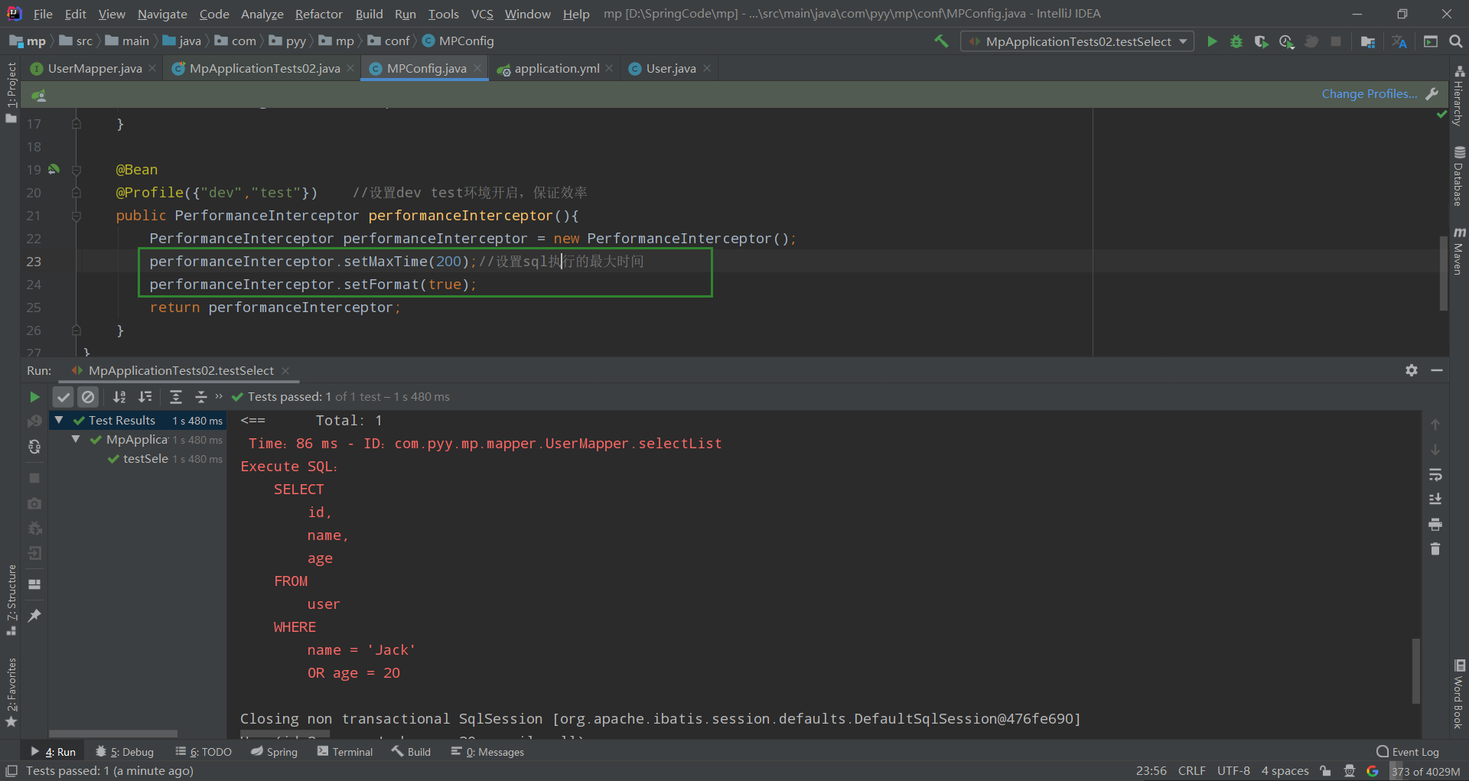Toggle Hierarchy tool window stripe
Image resolution: width=1469 pixels, height=781 pixels.
1459,96
